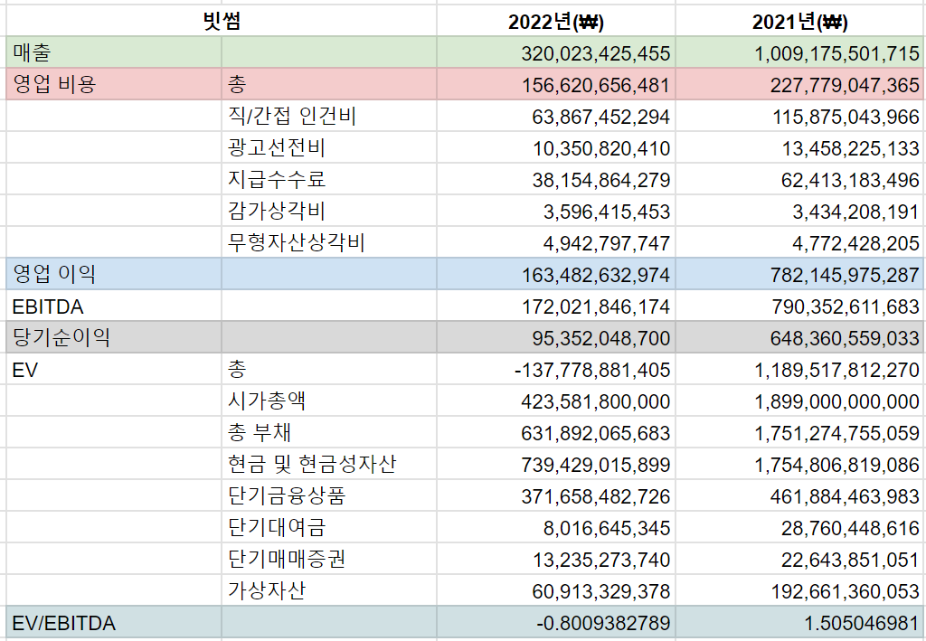
Task: Select value 63,867,452,294
Action: [600, 118]
